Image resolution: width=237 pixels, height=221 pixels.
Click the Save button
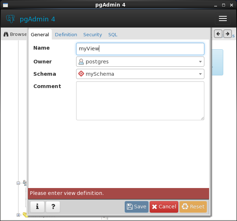coord(137,207)
